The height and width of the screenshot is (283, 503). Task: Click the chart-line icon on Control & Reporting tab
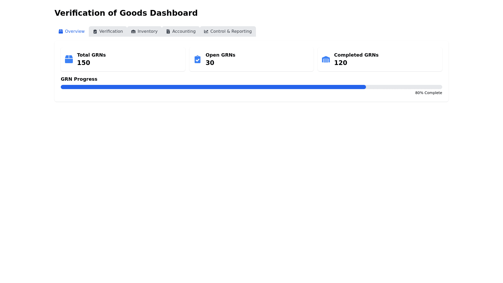pyautogui.click(x=206, y=31)
